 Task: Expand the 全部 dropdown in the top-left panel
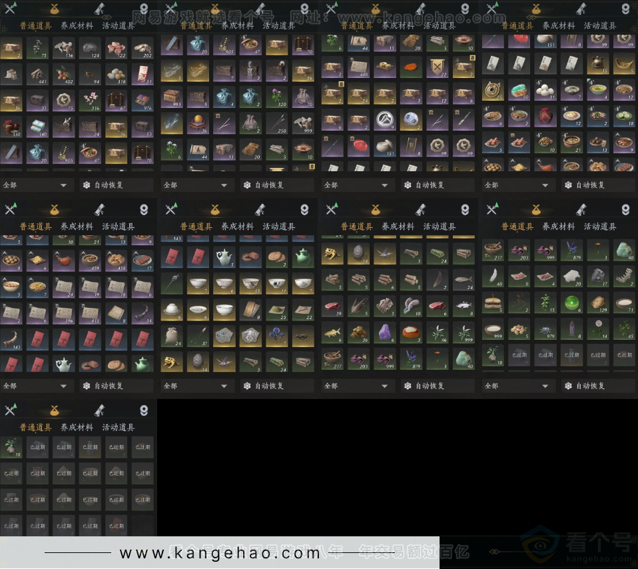(37, 185)
